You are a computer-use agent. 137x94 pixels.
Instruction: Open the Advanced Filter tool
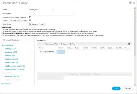[52, 44]
